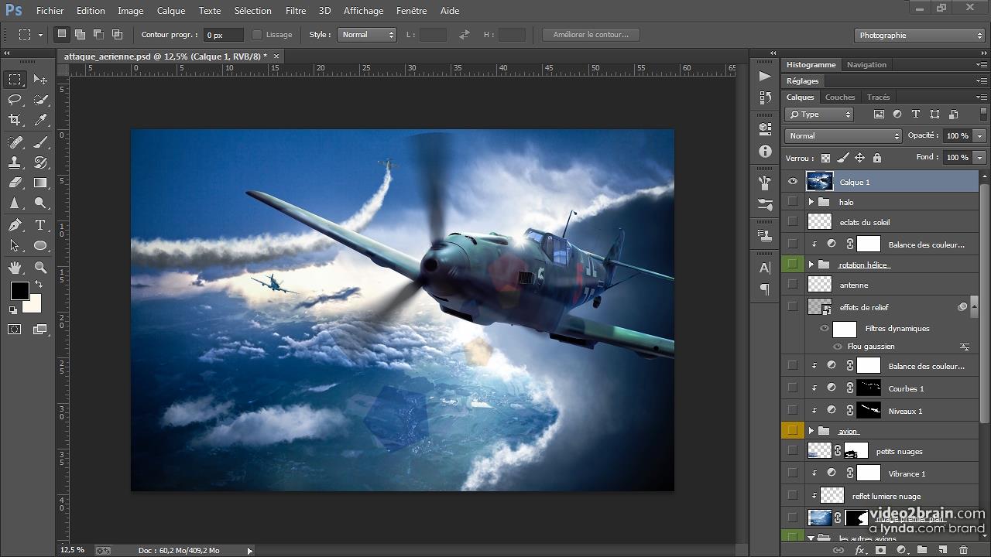This screenshot has height=557, width=991.
Task: Select the Move tool
Action: [41, 80]
